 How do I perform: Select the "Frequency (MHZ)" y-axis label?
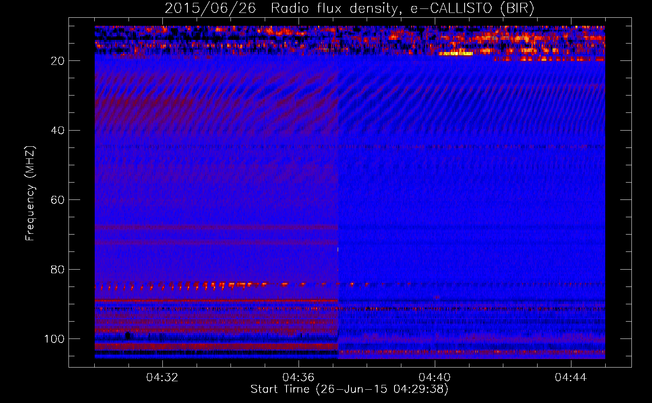pyautogui.click(x=30, y=193)
